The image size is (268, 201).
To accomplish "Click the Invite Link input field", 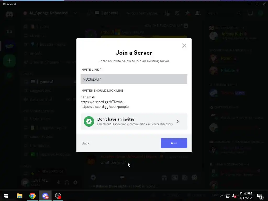I will [x=134, y=79].
